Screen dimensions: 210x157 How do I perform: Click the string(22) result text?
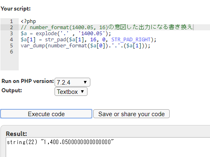point(60,142)
